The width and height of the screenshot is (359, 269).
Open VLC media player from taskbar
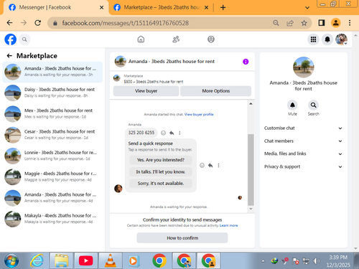pos(110,261)
